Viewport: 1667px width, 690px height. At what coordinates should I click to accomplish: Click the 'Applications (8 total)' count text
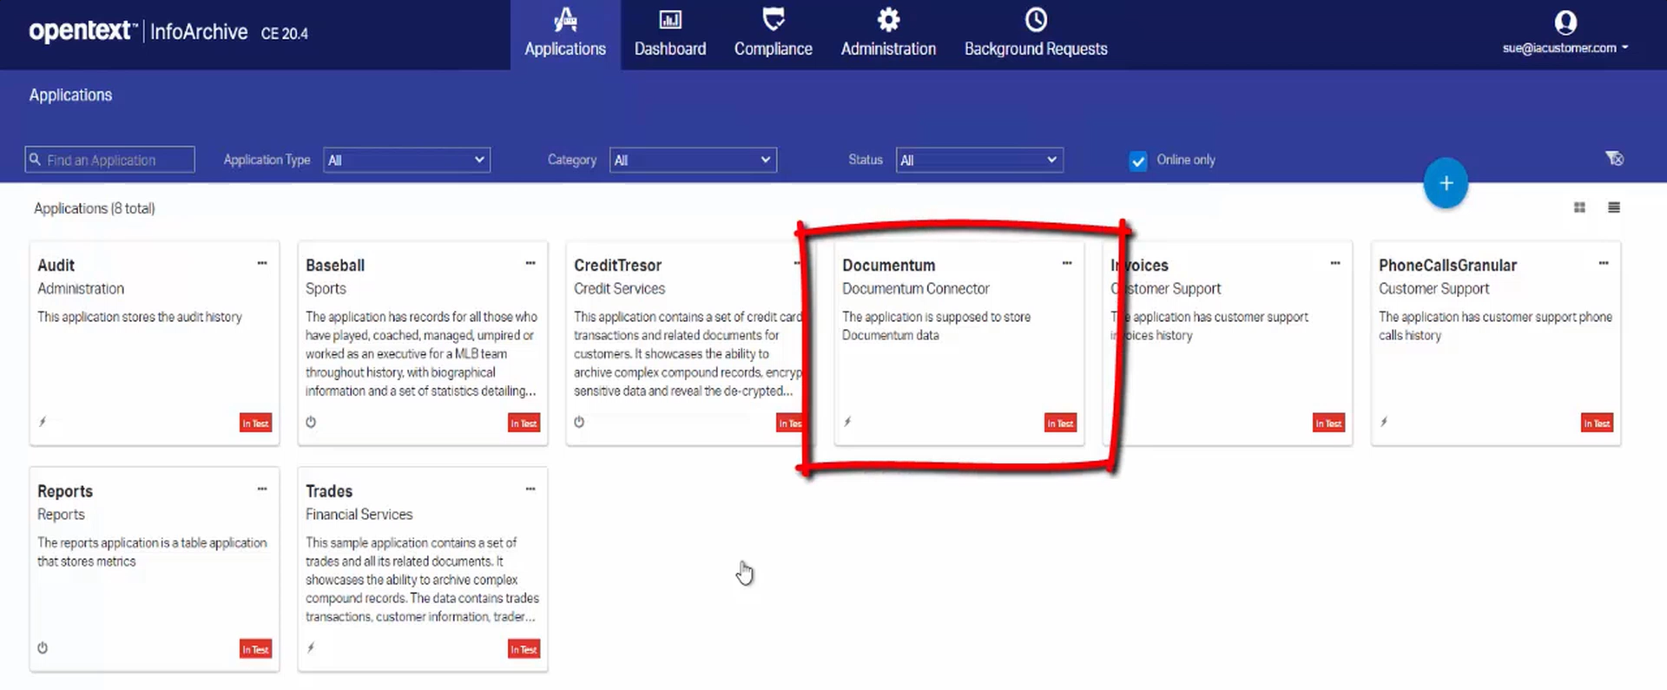pos(95,208)
